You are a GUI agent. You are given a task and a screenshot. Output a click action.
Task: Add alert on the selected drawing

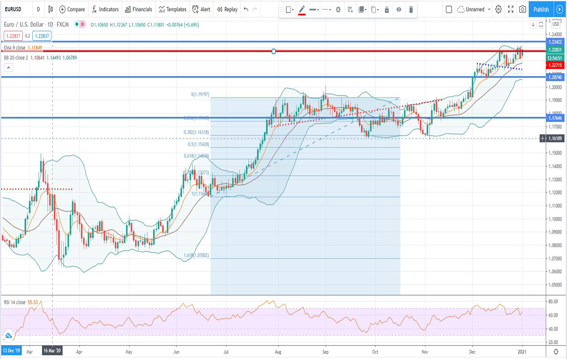(x=350, y=9)
